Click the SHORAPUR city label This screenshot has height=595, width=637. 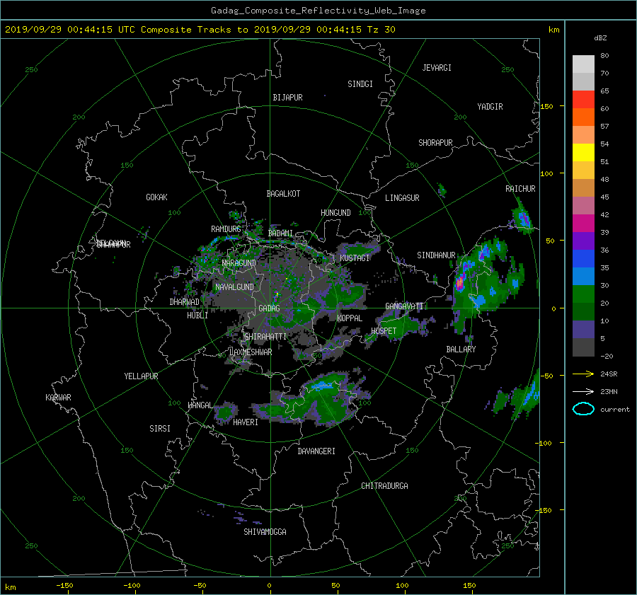[x=435, y=143]
